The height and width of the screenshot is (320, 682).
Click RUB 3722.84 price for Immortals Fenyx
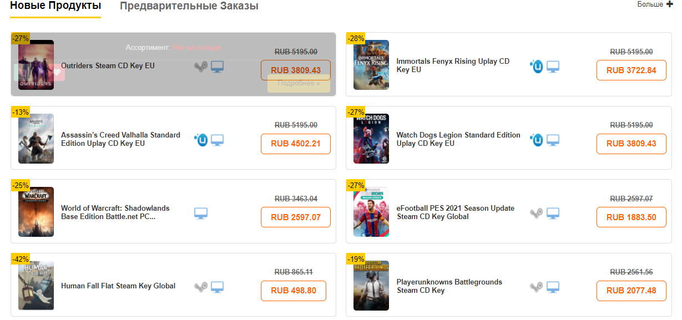click(x=631, y=70)
